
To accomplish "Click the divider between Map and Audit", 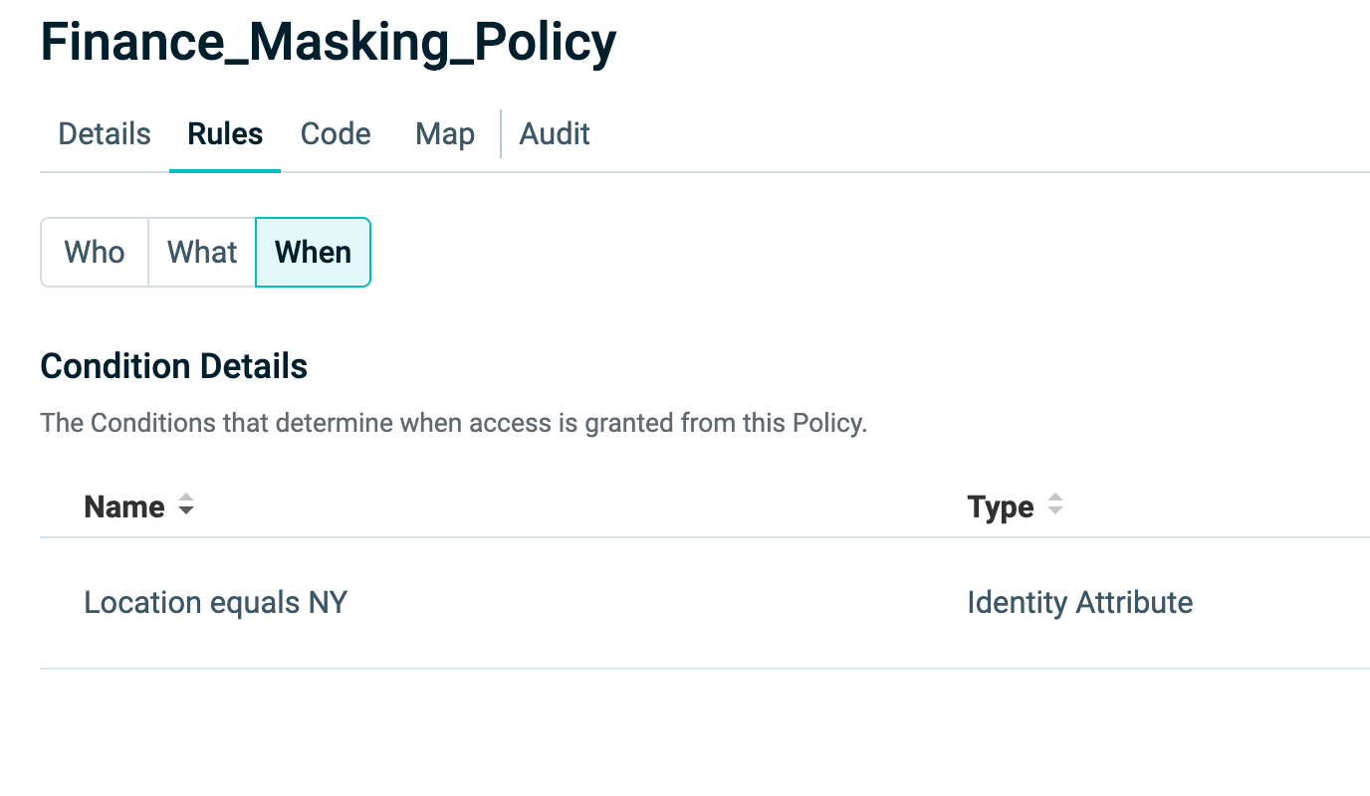I will point(501,134).
